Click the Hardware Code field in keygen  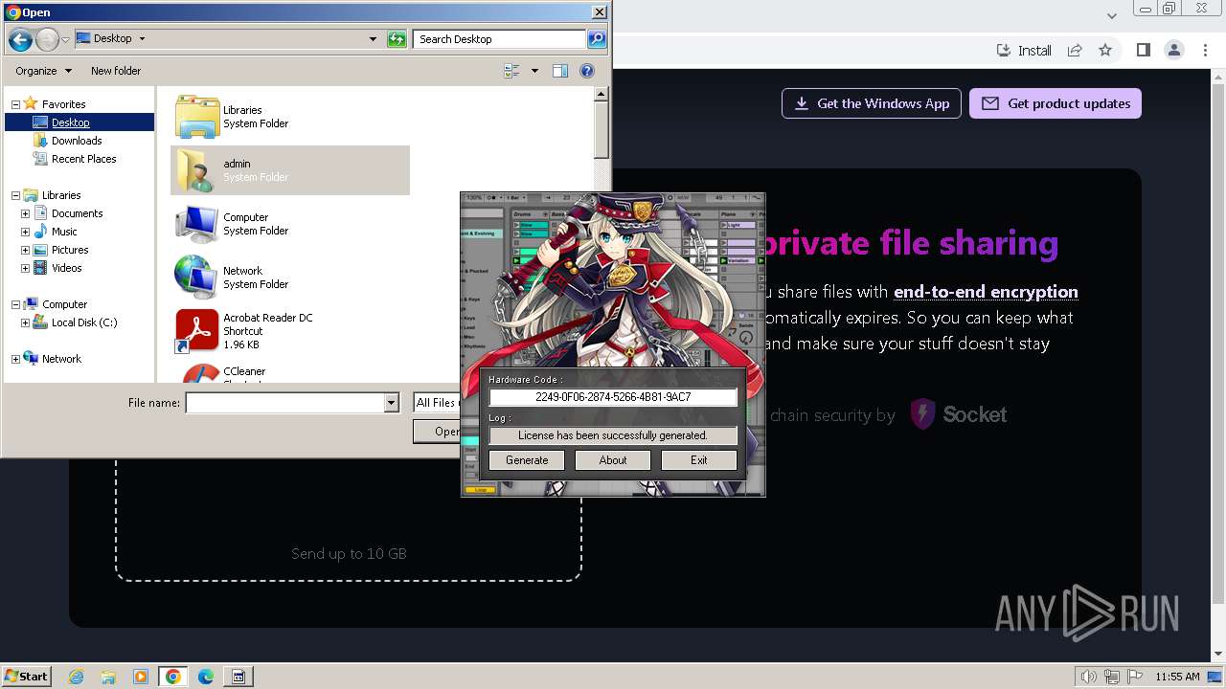click(613, 396)
